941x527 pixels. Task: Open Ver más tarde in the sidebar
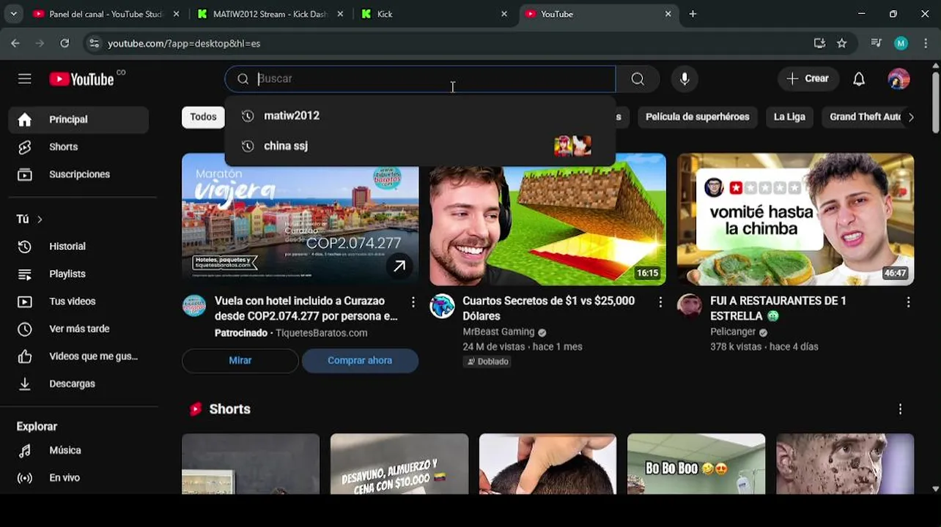pyautogui.click(x=78, y=329)
